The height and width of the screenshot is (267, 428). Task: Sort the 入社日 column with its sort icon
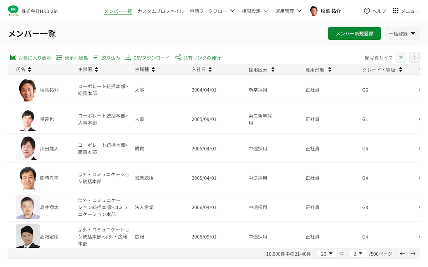(x=210, y=69)
